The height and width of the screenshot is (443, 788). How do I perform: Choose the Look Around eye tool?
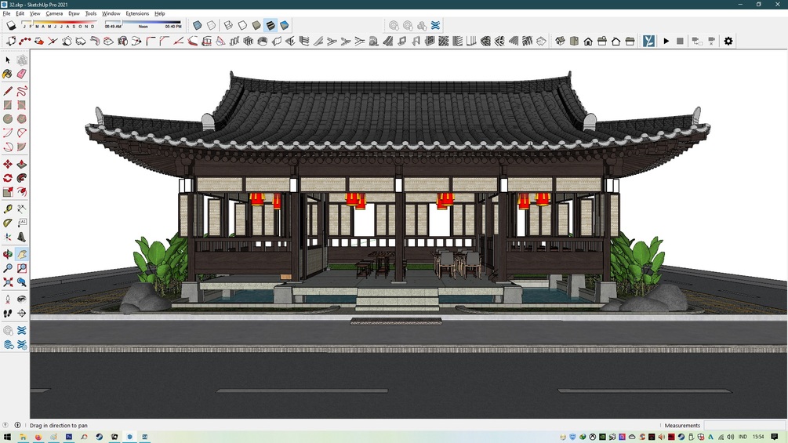tap(22, 300)
